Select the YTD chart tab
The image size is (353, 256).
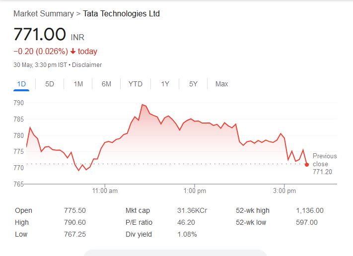click(135, 84)
